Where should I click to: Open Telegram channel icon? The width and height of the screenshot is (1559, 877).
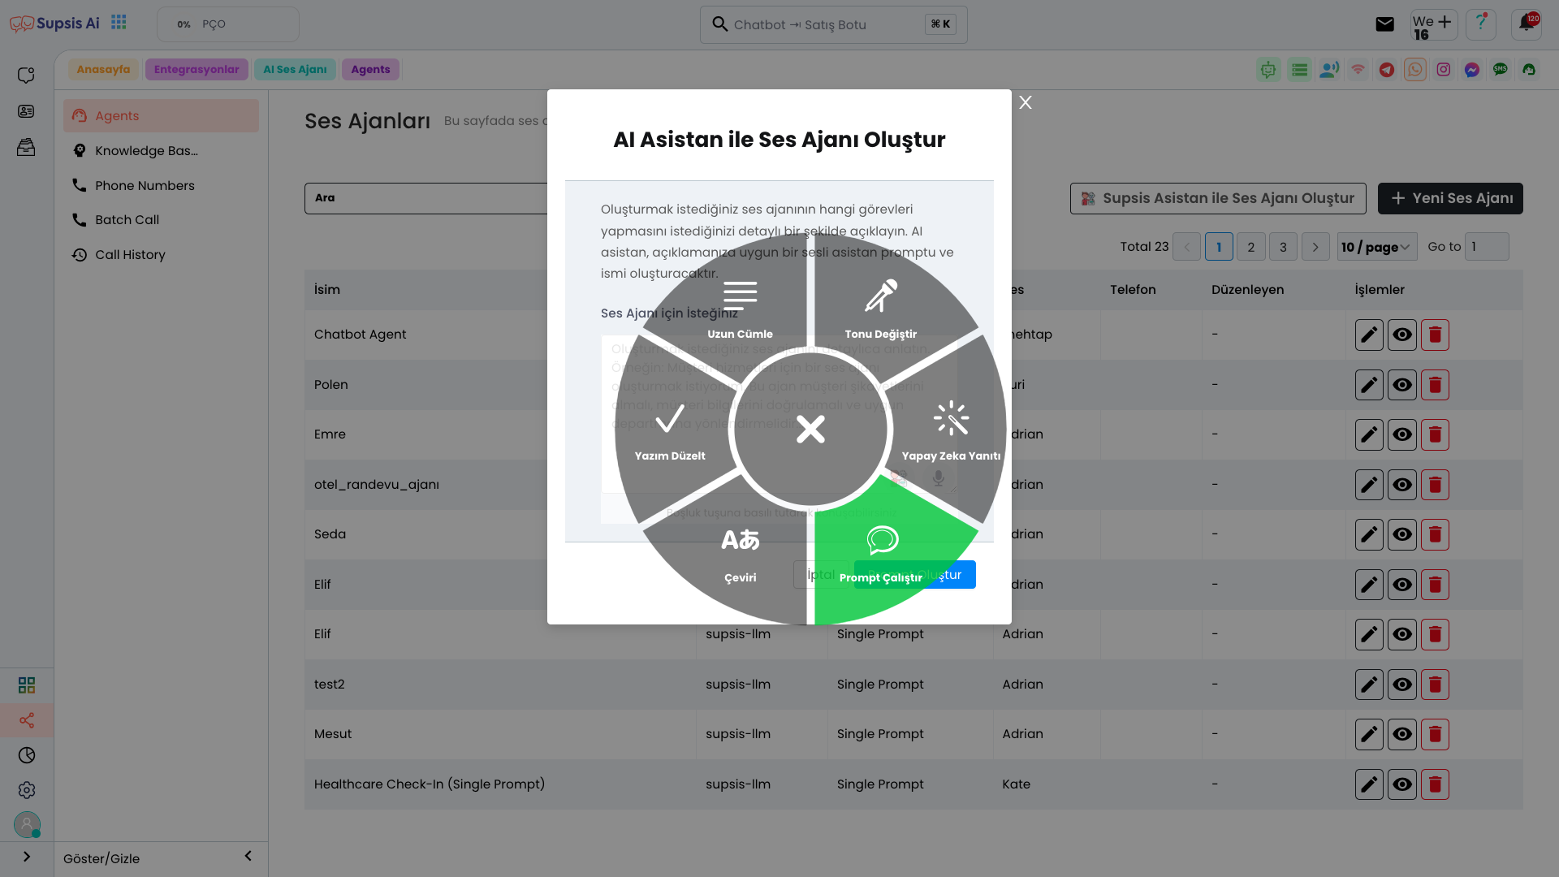[1387, 70]
